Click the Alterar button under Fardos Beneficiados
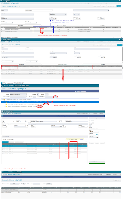Viewport: 130px width, 206px height. 5,142
